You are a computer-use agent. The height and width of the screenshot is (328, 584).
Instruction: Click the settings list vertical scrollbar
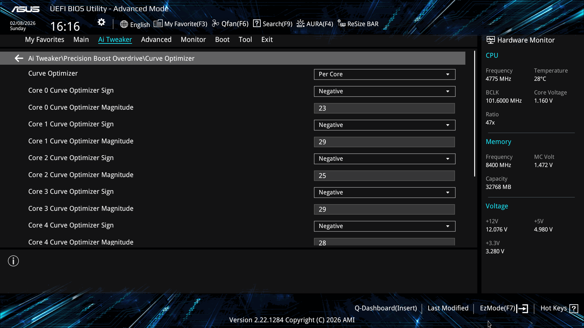474,114
